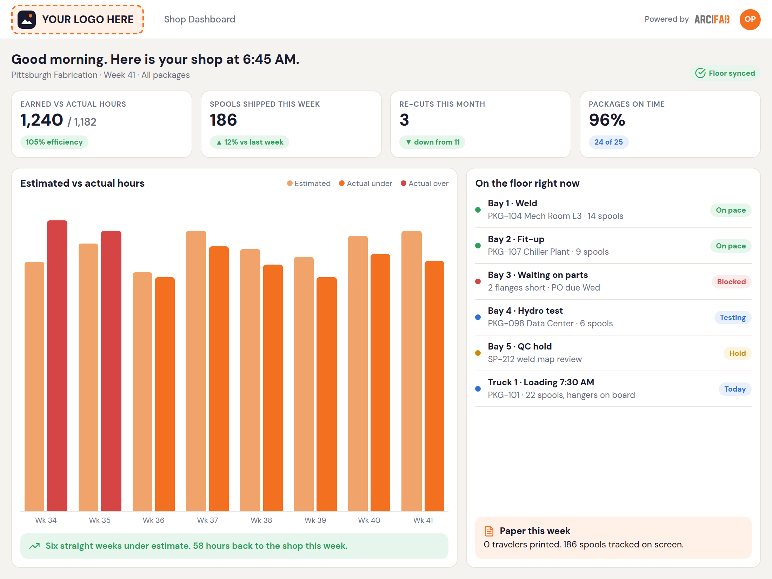
Task: Click the yellow status dot for Bay 5
Action: [x=478, y=353]
